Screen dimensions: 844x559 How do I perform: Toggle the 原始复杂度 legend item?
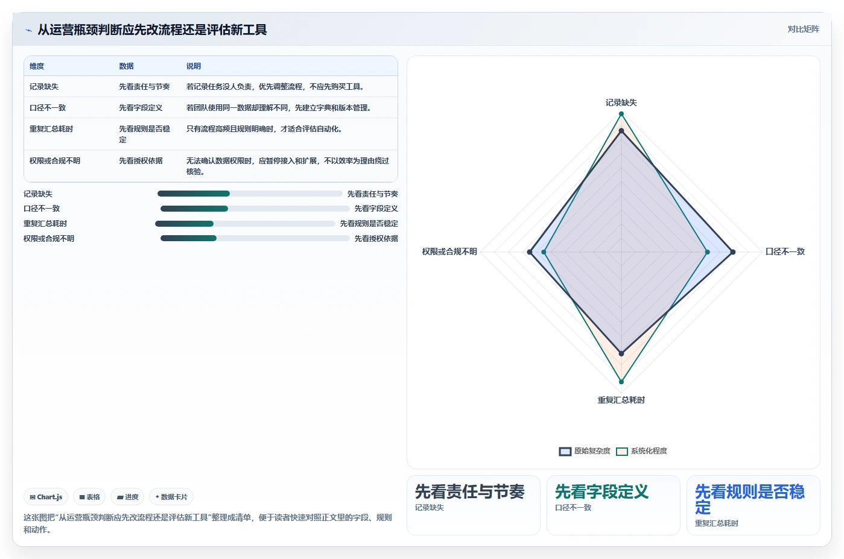pyautogui.click(x=585, y=451)
